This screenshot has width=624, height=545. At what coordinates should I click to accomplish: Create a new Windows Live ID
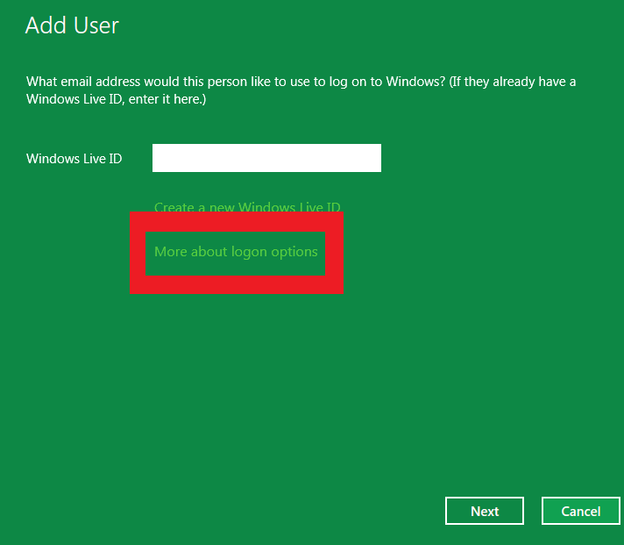pyautogui.click(x=247, y=206)
